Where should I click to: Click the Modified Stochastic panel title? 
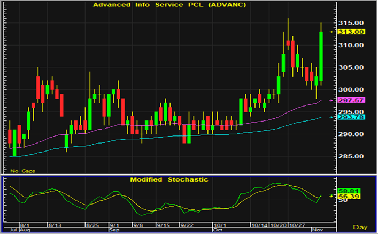(x=169, y=179)
